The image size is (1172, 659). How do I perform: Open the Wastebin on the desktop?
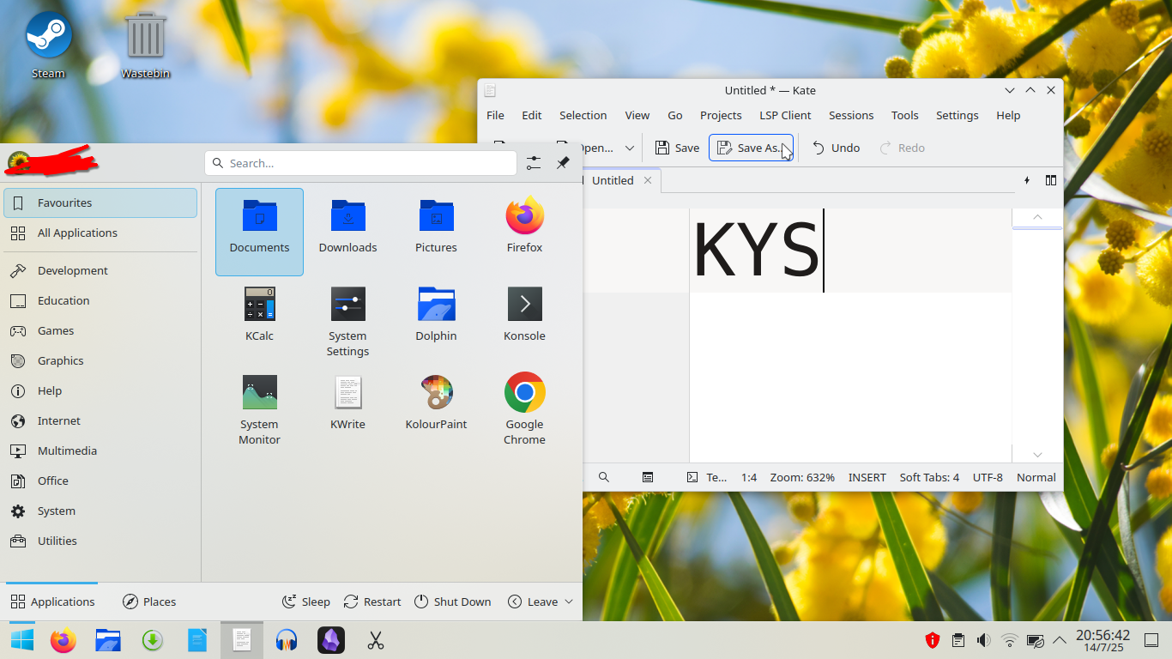tap(146, 45)
